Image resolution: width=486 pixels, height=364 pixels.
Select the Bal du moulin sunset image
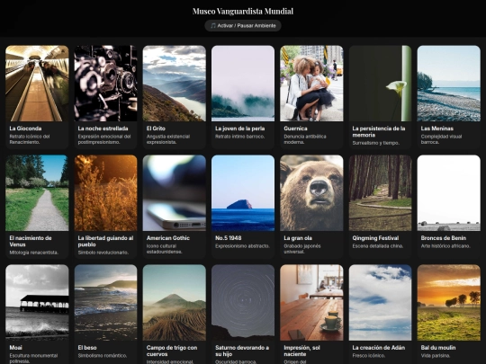click(449, 302)
